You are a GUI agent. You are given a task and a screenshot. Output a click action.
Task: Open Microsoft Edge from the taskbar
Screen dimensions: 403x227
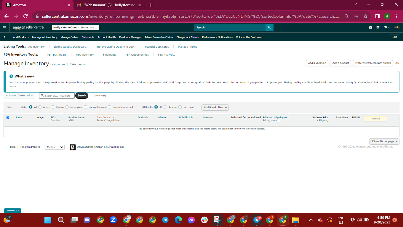tap(178, 220)
